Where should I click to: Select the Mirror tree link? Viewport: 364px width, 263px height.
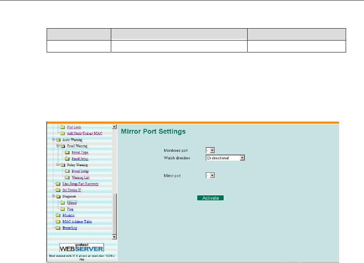(x=72, y=203)
